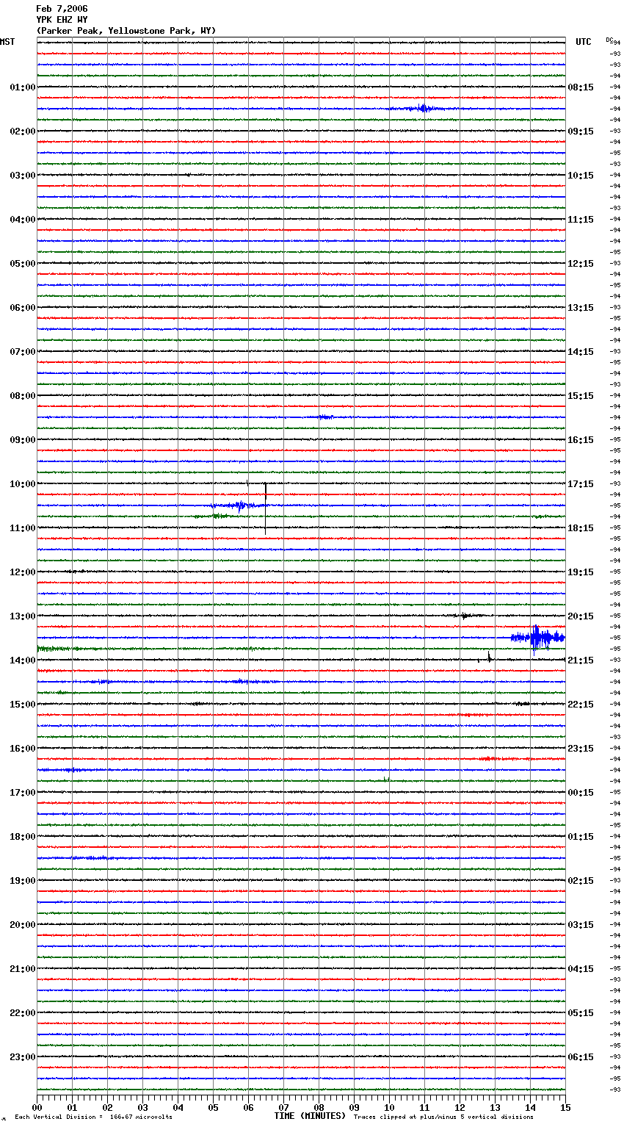Screen dimensions: 624x1127
Task: Click the "04:15" UTC row label
Action: pyautogui.click(x=581, y=969)
